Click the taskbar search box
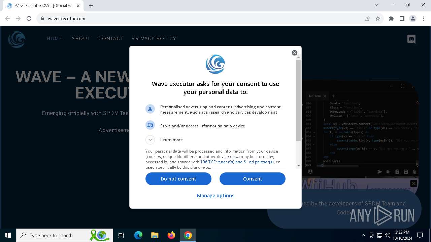 click(x=65, y=235)
